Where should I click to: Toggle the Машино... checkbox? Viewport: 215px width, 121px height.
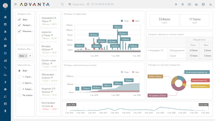tap(19, 31)
